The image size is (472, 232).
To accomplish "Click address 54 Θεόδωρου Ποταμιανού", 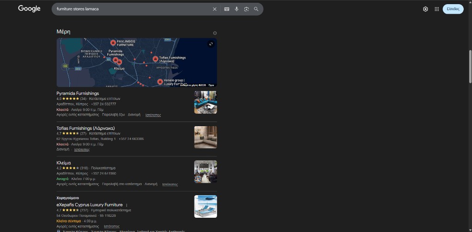I will point(77,215).
